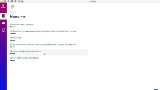Open the mobile phone icon in sidebar
160x90 pixels.
point(3,30)
